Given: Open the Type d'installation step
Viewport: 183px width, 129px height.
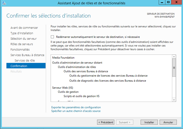Looking at the screenshot, I should (22, 33).
